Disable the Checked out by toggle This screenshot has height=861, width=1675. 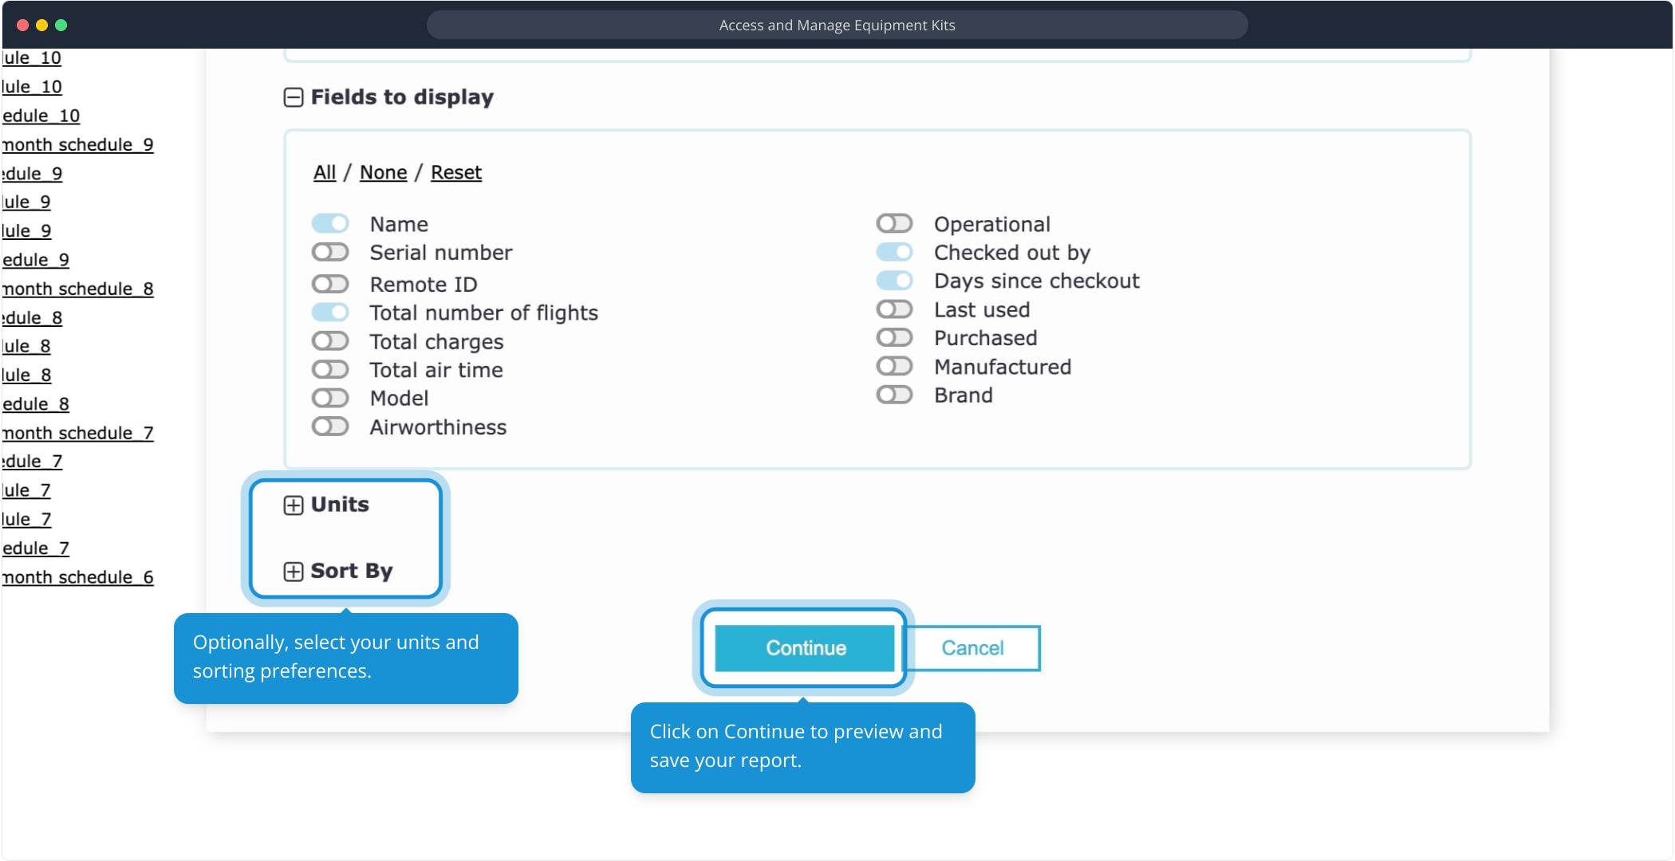894,253
